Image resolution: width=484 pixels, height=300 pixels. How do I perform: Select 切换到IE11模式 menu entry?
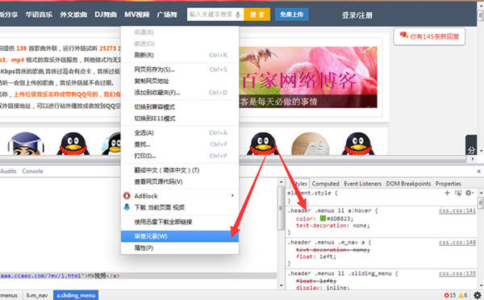click(180, 119)
